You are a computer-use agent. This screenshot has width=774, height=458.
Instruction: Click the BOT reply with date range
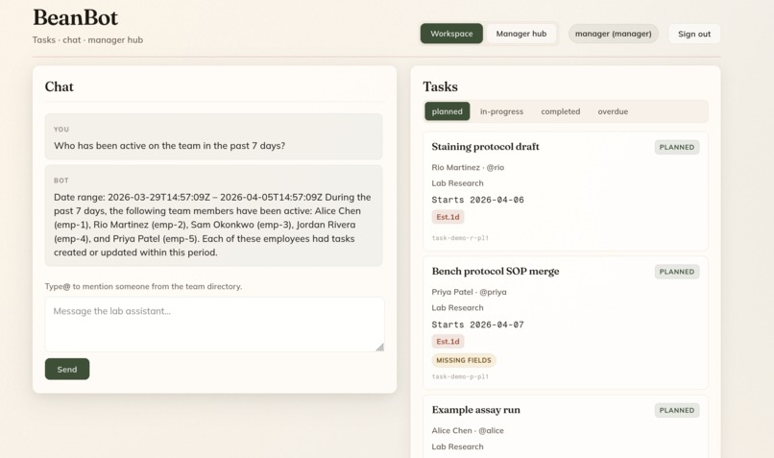[213, 216]
